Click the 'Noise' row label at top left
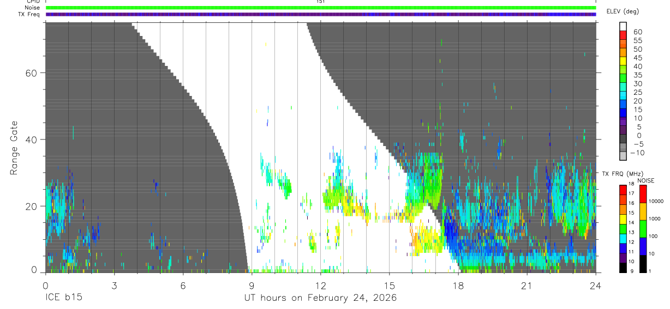The height and width of the screenshot is (309, 670). 32,8
